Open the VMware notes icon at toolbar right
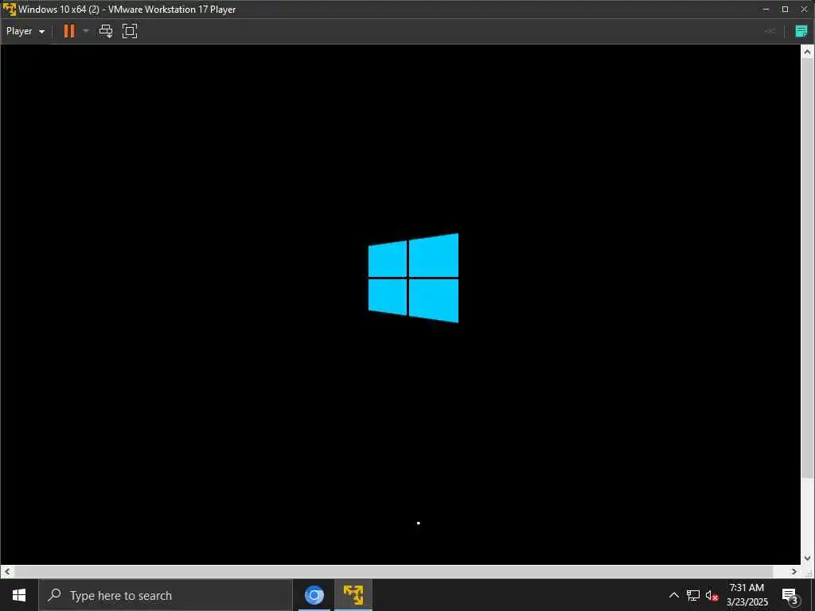This screenshot has width=815, height=611. click(801, 31)
